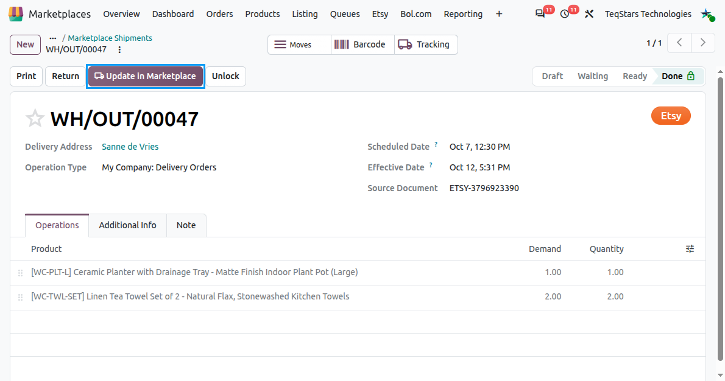
Task: Switch to the Operations tab
Action: click(57, 225)
